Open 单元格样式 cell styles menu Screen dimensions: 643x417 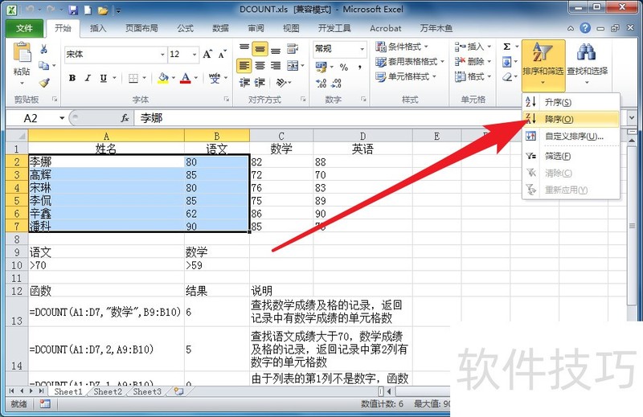point(406,76)
